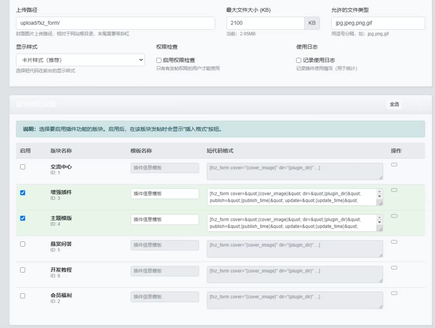Viewport: 435px width, 328px height.
Task: Click the 模板名称 field for 增强插件 row
Action: pos(166,194)
